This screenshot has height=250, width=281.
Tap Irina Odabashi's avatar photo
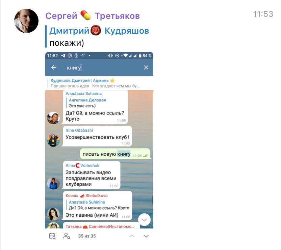53,140
